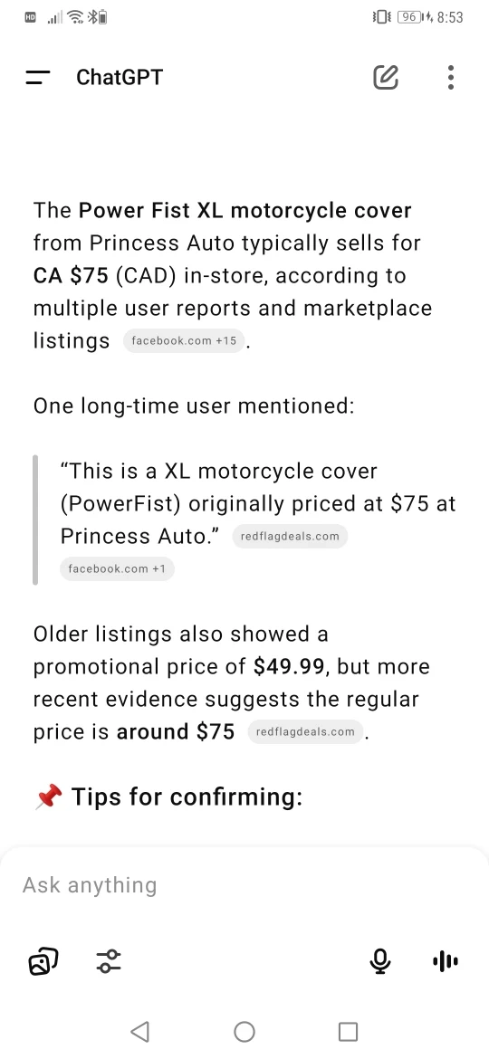This screenshot has width=489, height=1059.
Task: Open the tools sliders icon
Action: point(108,960)
